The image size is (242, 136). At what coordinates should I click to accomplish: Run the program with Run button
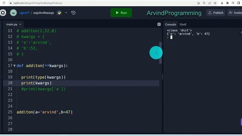(x=121, y=13)
